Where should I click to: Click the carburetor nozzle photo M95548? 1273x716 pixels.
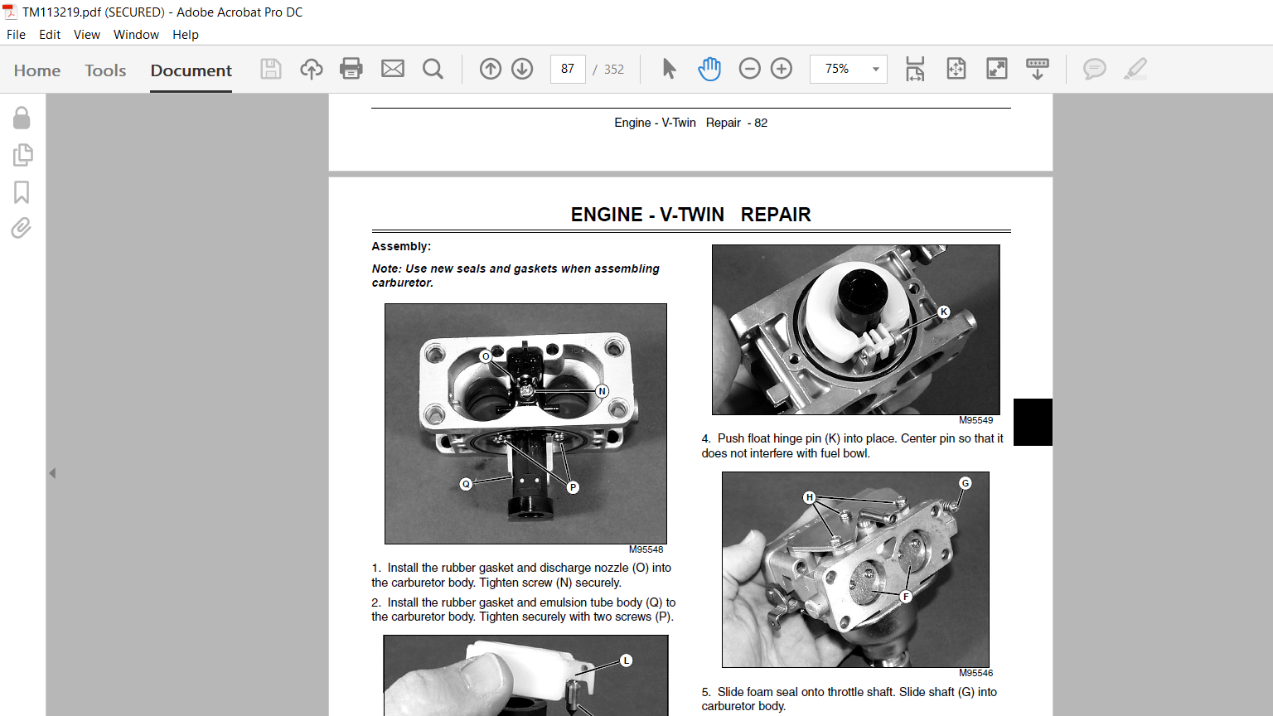[525, 423]
